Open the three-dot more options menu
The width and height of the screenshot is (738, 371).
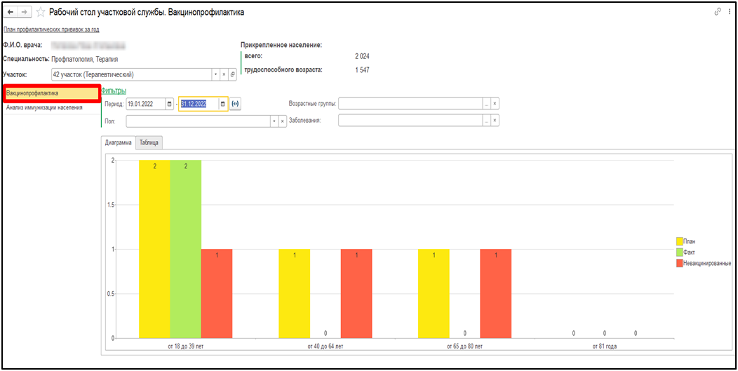730,12
